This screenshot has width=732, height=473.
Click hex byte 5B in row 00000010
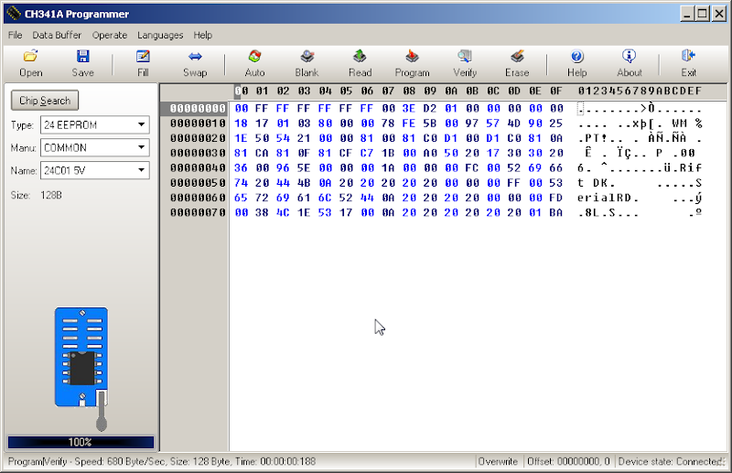click(x=430, y=124)
